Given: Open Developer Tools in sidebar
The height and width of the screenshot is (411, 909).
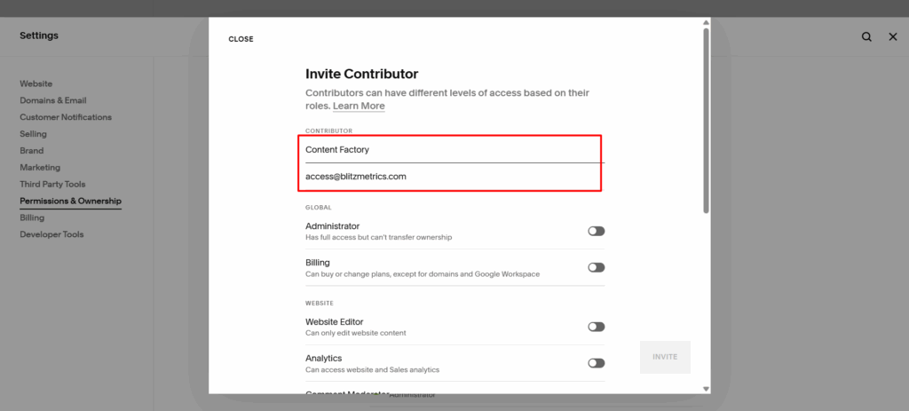Looking at the screenshot, I should (x=51, y=235).
